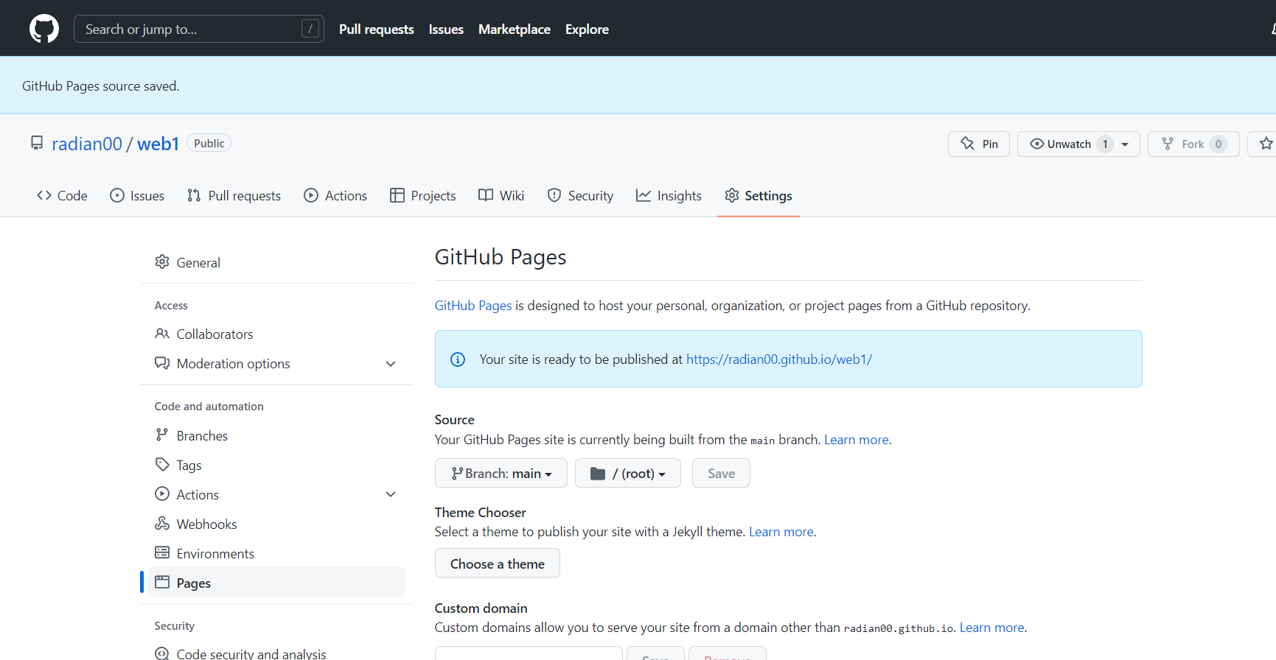Click the webhook icon beside Webhooks

162,524
